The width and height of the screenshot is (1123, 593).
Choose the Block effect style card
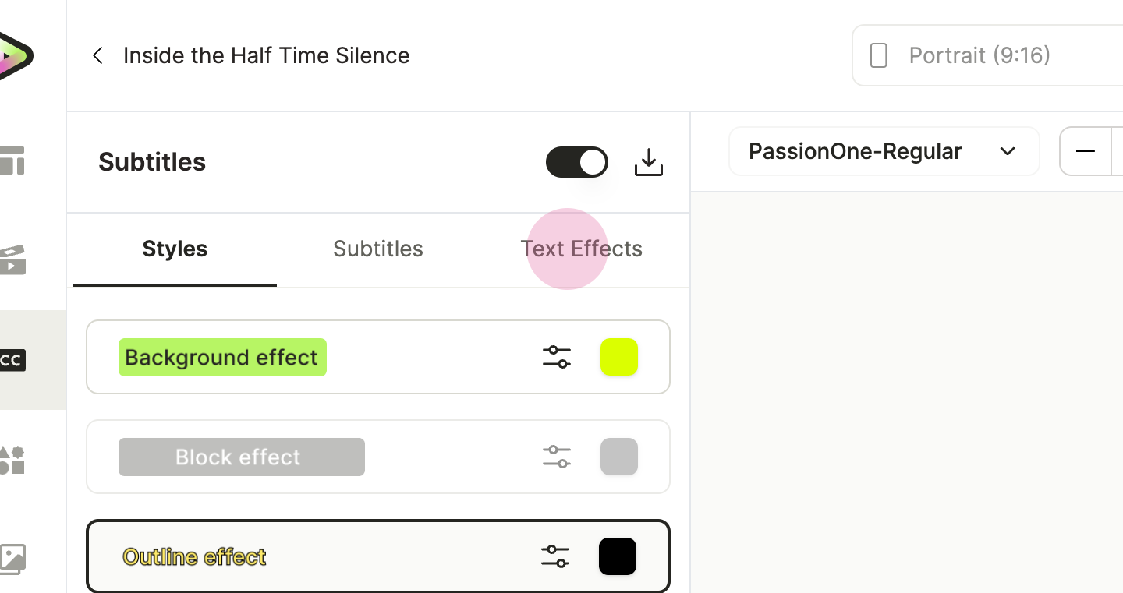click(x=378, y=457)
